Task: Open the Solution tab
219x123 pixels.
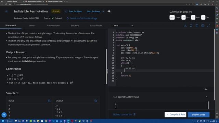Action: 75,26
